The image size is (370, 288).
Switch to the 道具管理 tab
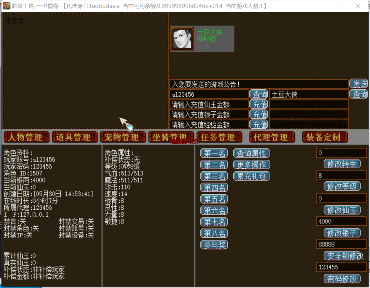75,137
